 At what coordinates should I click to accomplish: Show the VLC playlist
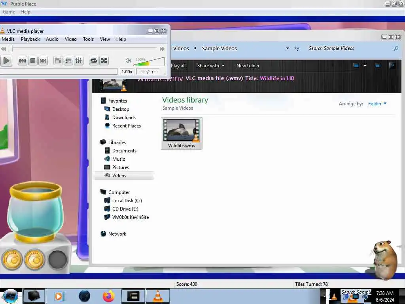coord(68,61)
